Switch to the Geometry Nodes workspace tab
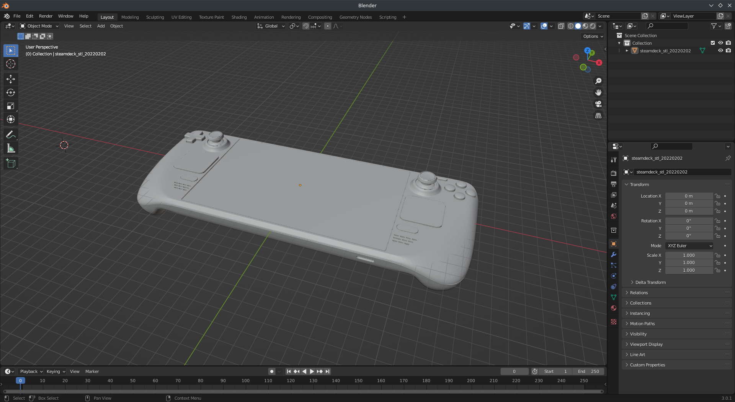The height and width of the screenshot is (402, 735). (x=355, y=17)
